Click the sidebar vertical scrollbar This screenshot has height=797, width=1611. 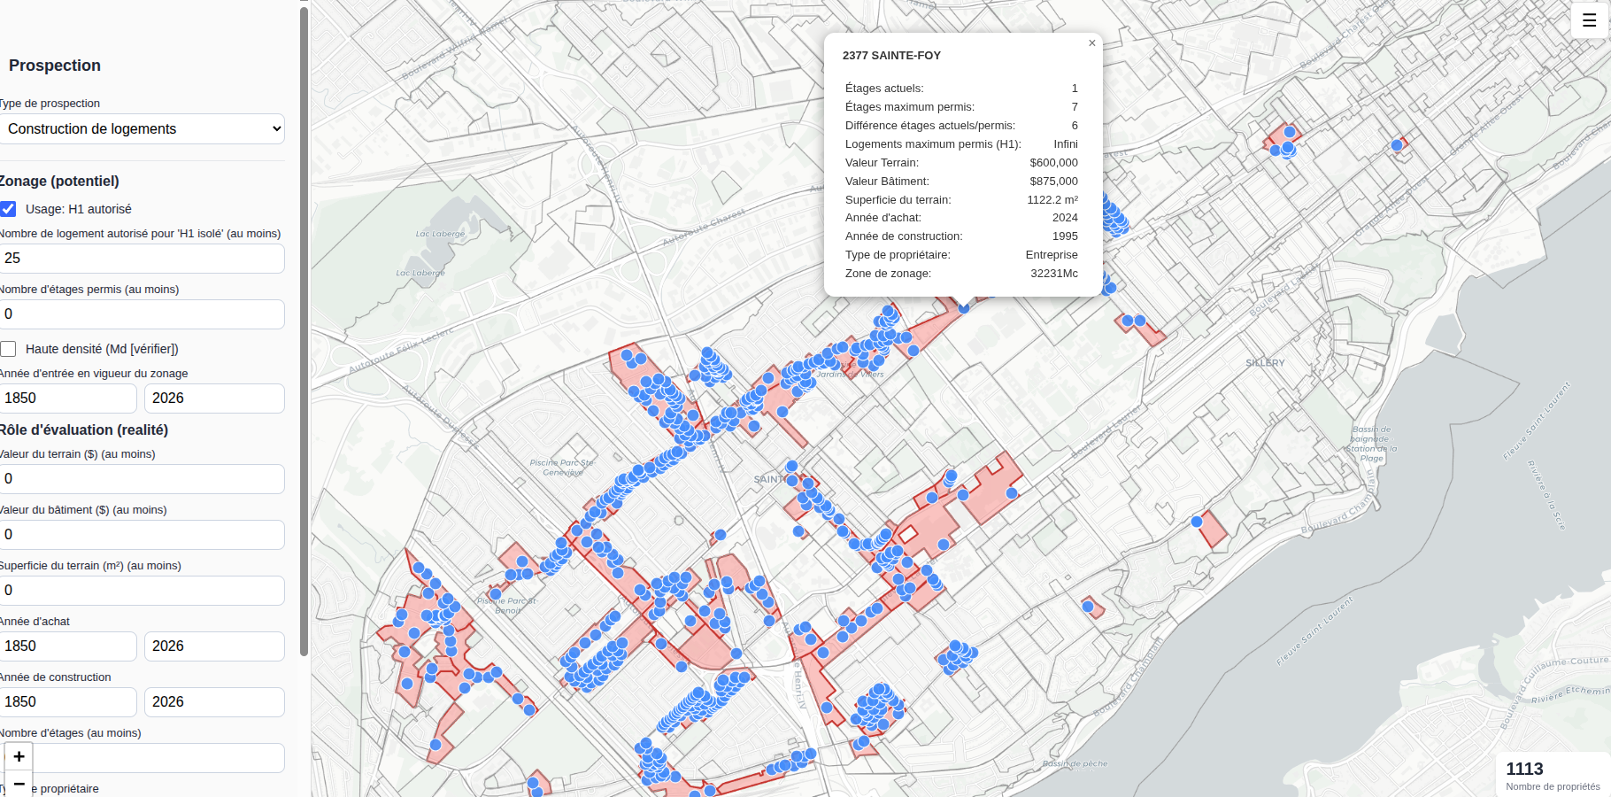tap(304, 330)
